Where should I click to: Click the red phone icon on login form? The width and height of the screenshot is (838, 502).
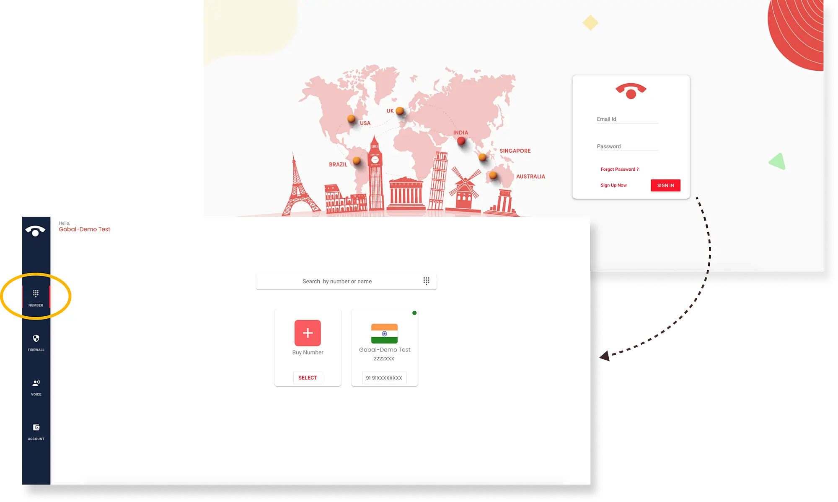pos(630,90)
